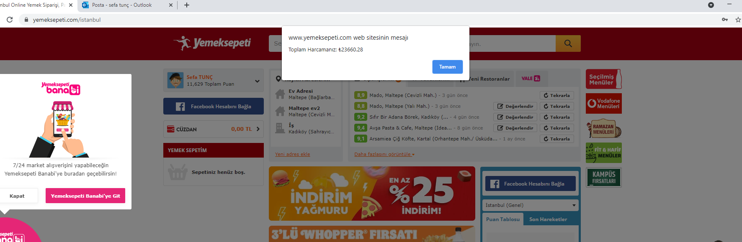Click Kapat in the Banabi popup
The image size is (742, 242).
[x=17, y=196]
